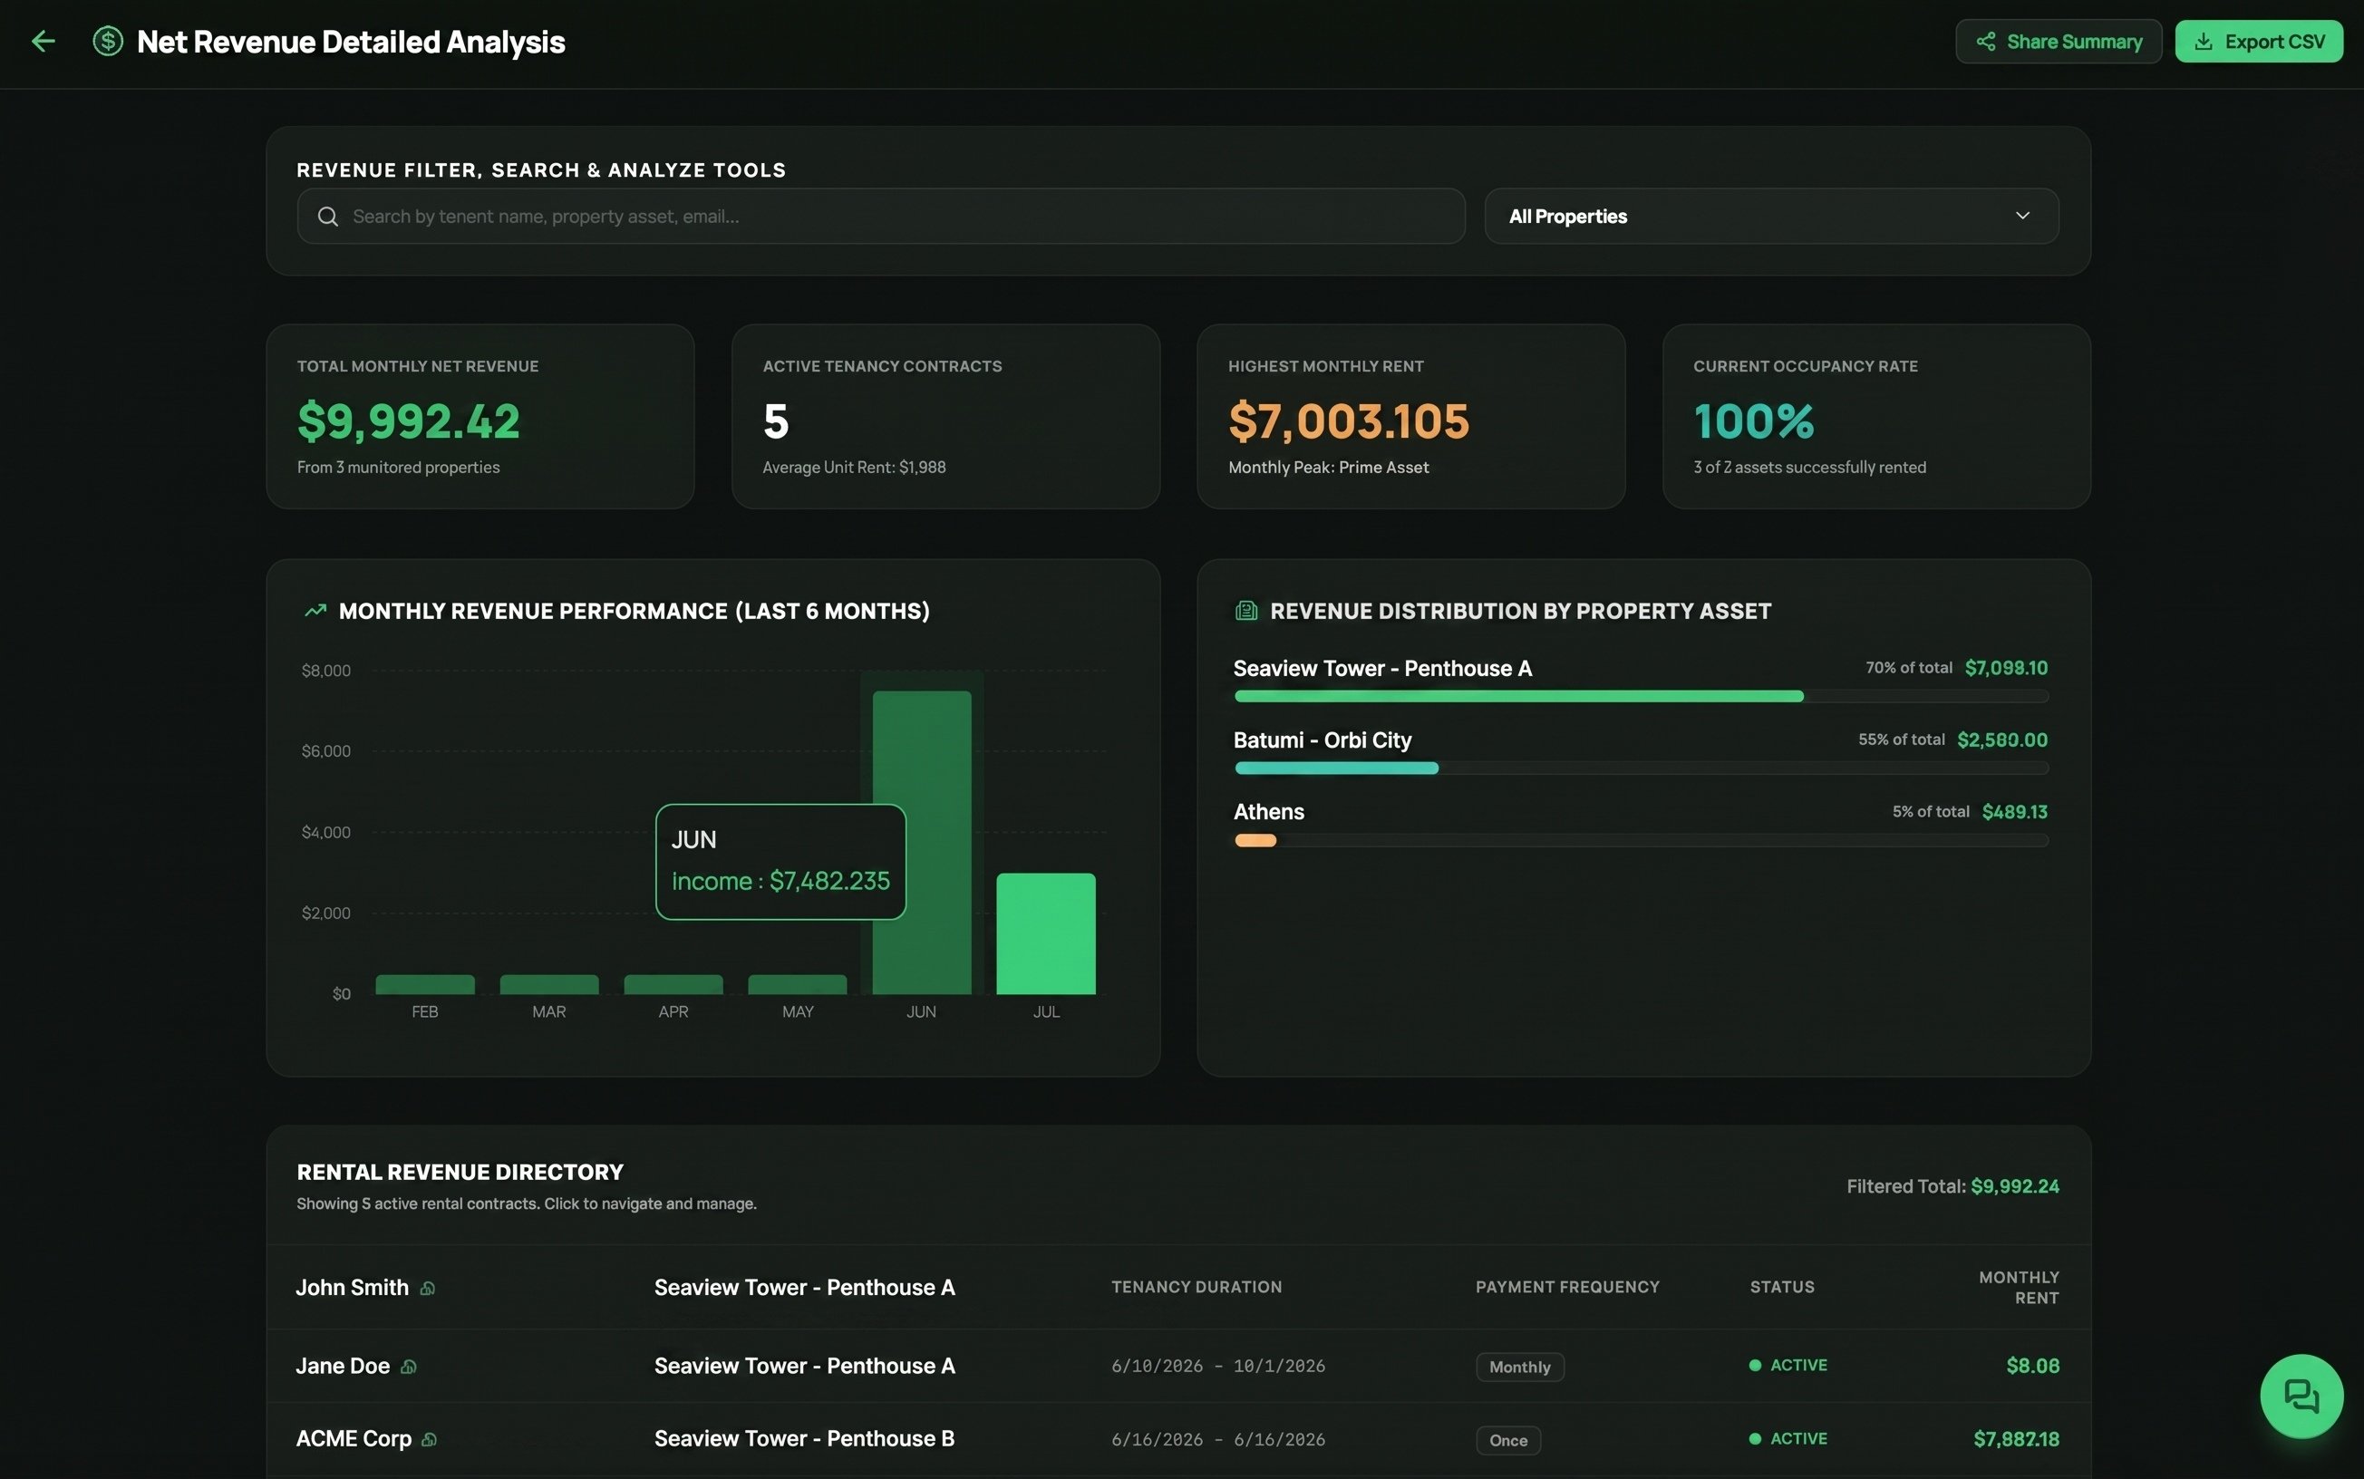Click the Current Occupancy Rate card

1876,416
